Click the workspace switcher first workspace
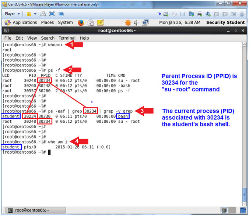Image resolution: width=249 pixels, height=216 pixels. (224, 210)
